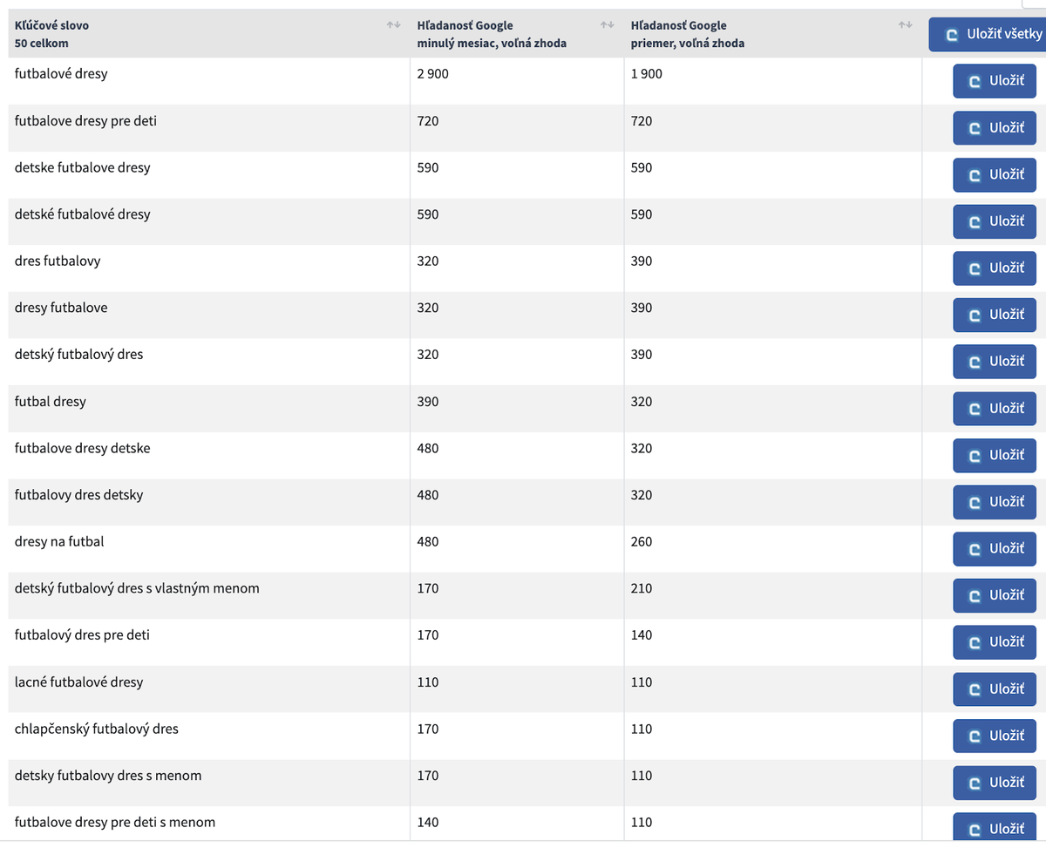Click Uložiť všetky button
1046x848 pixels.
pos(987,35)
